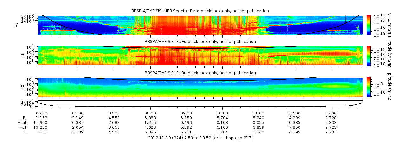Click the HFR spectra color bar
Viewport: 397px width, 142px height.
[x=368, y=25]
